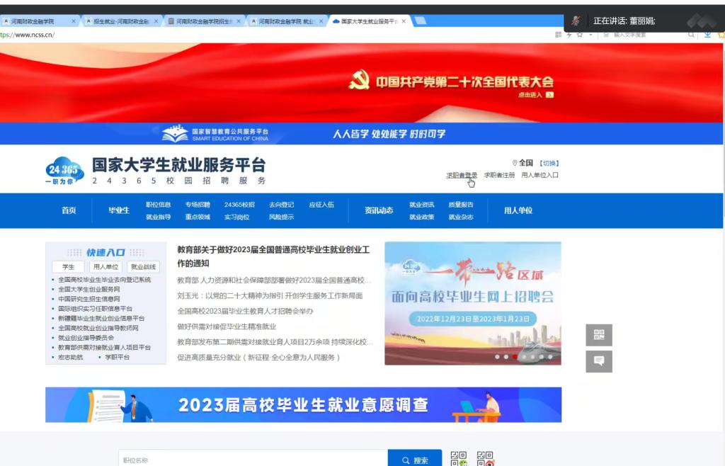Open 毕业生 in the navigation bar
Screen dimensions: 725x466
click(119, 210)
